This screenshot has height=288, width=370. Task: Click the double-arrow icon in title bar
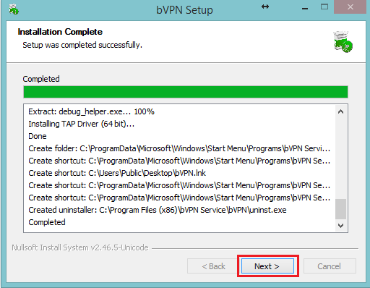click(265, 7)
